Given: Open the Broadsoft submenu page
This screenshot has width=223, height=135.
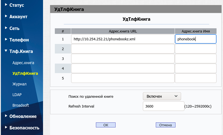Looking at the screenshot, I should tap(21, 105).
